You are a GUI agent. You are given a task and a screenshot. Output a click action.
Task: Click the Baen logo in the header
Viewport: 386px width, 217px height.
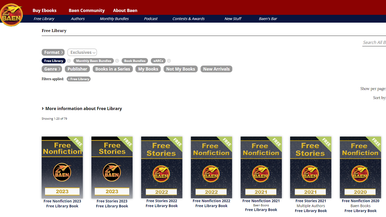click(11, 15)
